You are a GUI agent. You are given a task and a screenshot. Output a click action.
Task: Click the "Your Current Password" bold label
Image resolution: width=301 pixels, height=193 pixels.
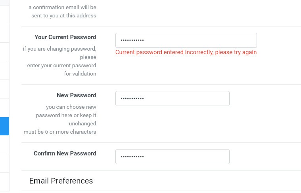65,37
